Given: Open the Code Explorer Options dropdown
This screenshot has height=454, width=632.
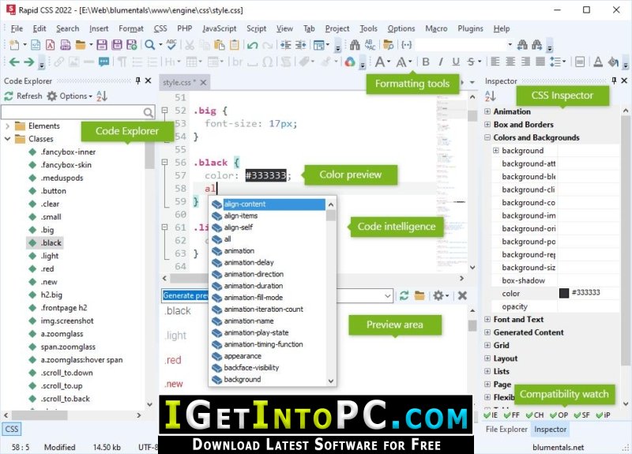Looking at the screenshot, I should 70,96.
